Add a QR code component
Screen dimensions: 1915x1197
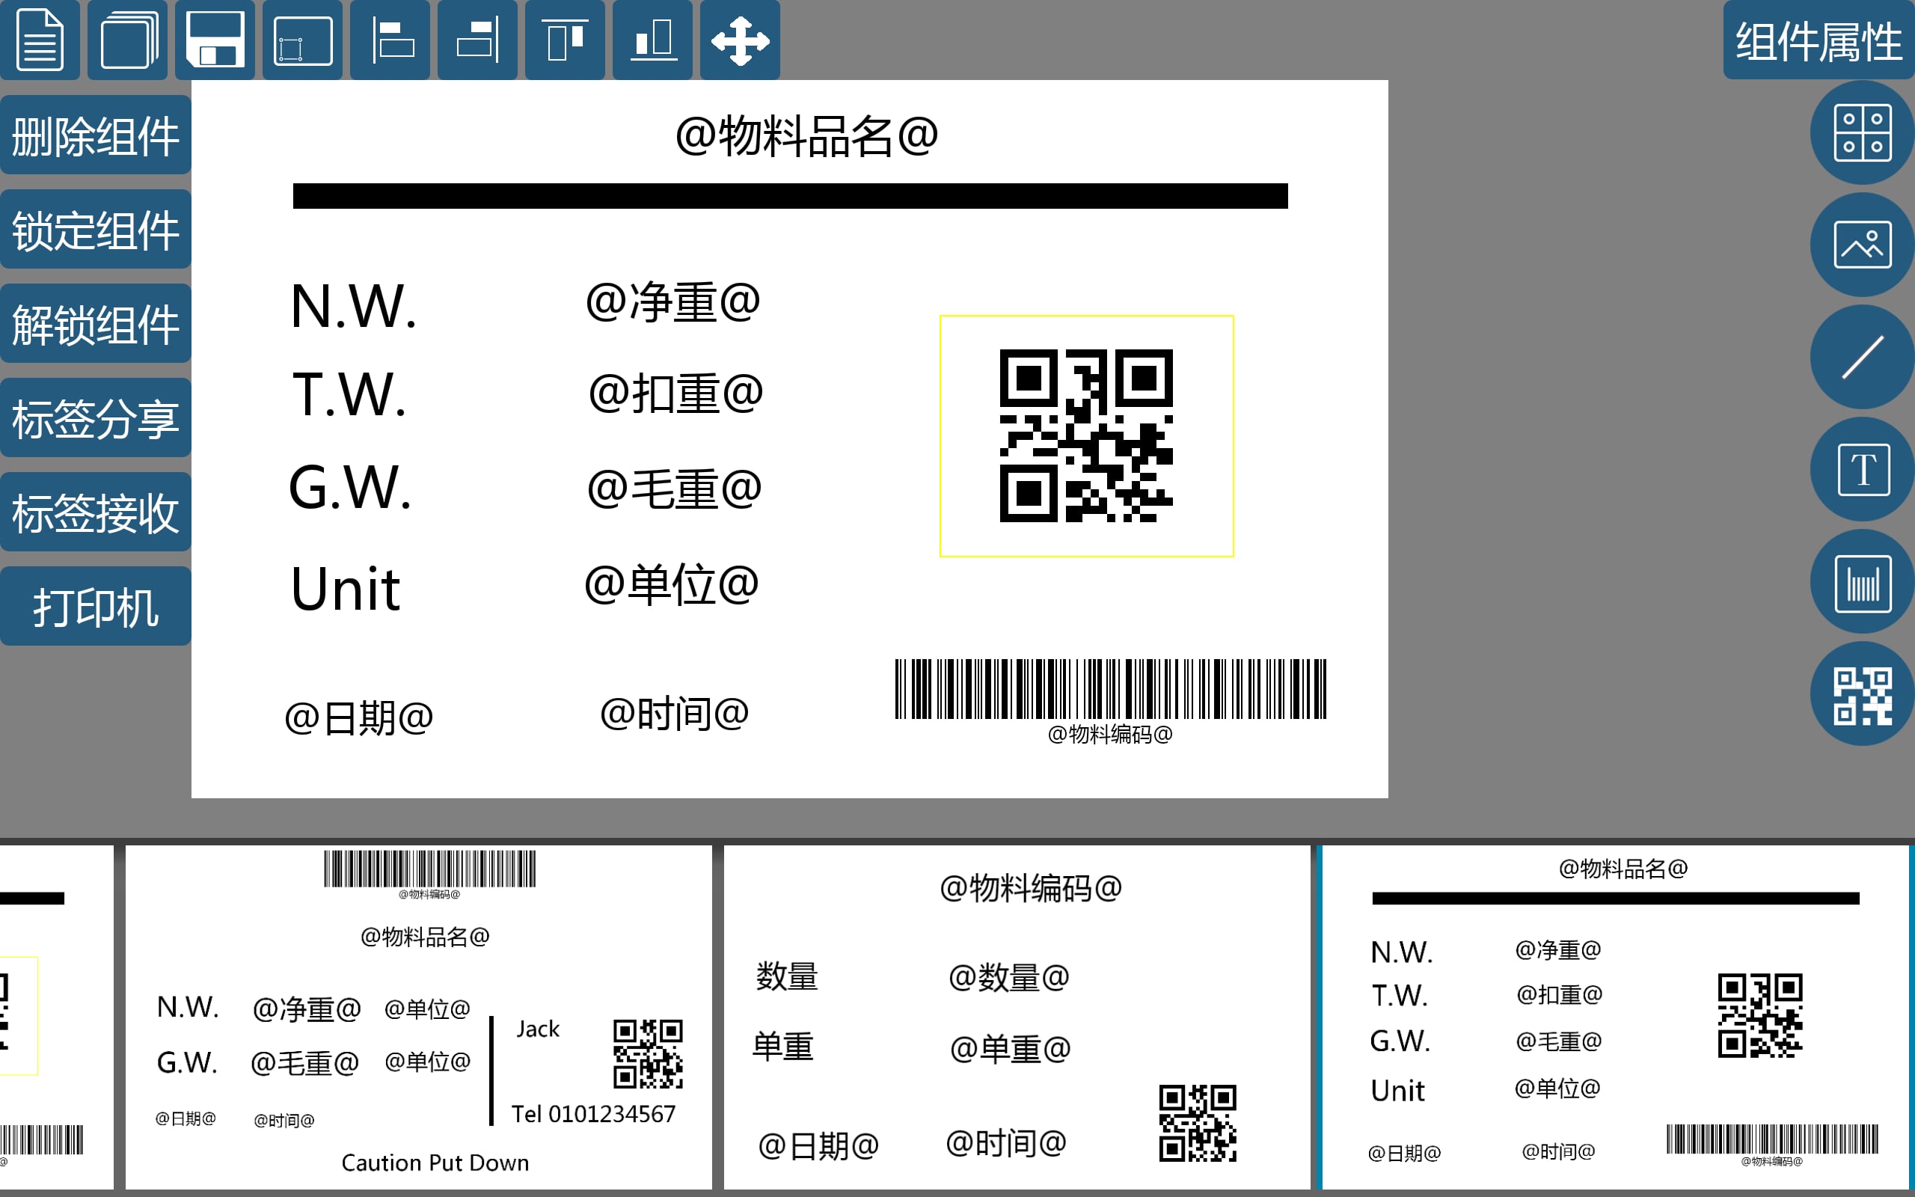coord(1863,694)
